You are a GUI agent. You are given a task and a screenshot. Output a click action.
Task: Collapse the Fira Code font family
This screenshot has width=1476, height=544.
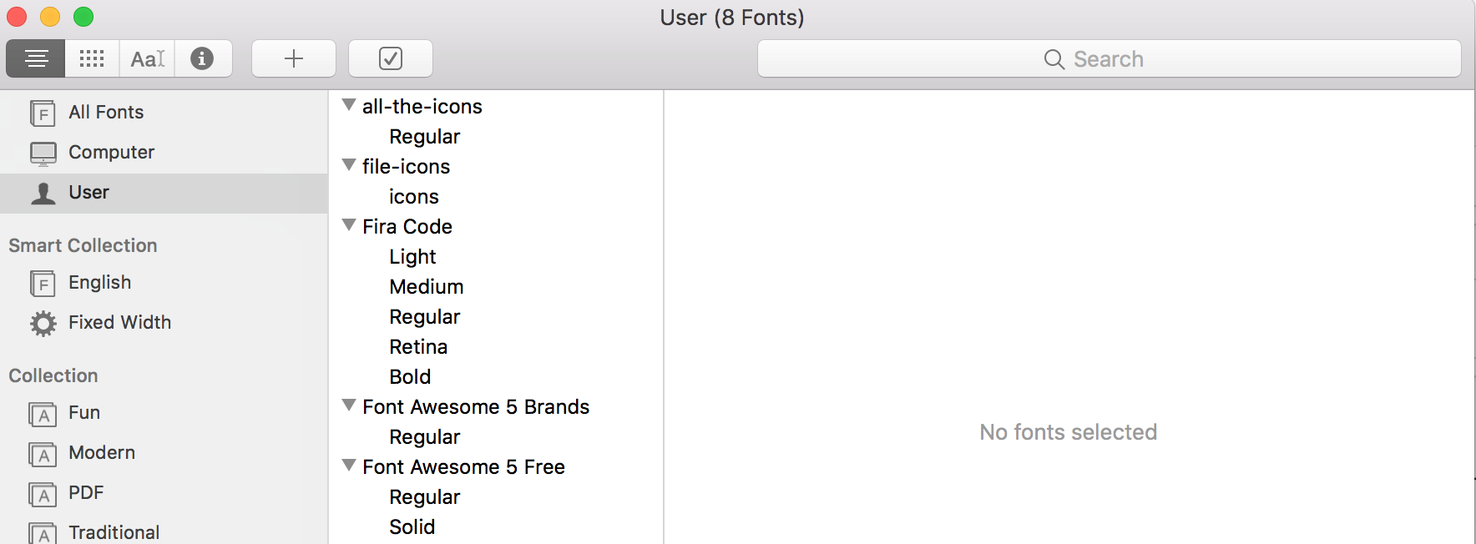(348, 224)
